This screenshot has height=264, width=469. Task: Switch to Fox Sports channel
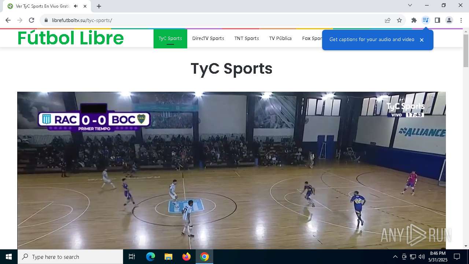click(x=312, y=38)
